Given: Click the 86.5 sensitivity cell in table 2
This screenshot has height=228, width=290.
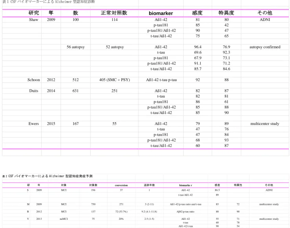Looking at the screenshot, I should point(217,190).
